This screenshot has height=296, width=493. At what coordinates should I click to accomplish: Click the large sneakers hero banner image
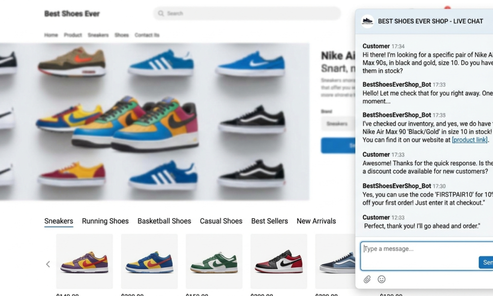(154, 122)
